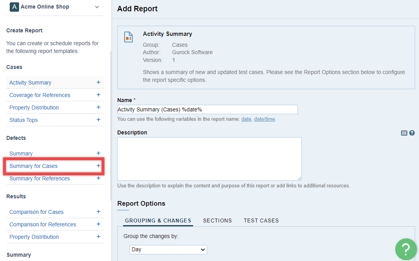Click the description help question mark icon

(x=412, y=133)
